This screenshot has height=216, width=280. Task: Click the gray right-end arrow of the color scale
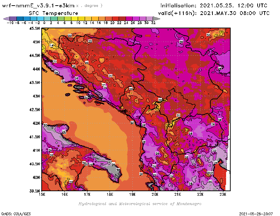point(155,19)
